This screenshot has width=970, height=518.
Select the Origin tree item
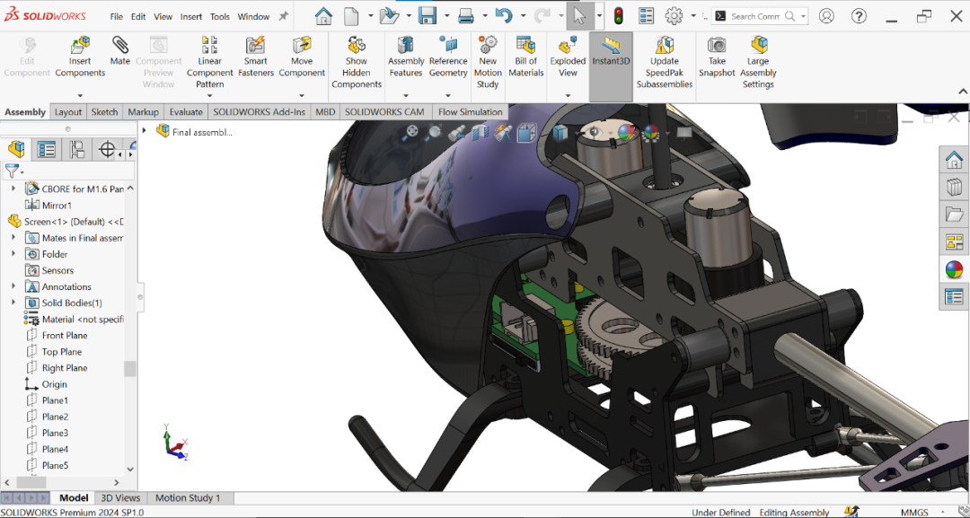pyautogui.click(x=55, y=384)
